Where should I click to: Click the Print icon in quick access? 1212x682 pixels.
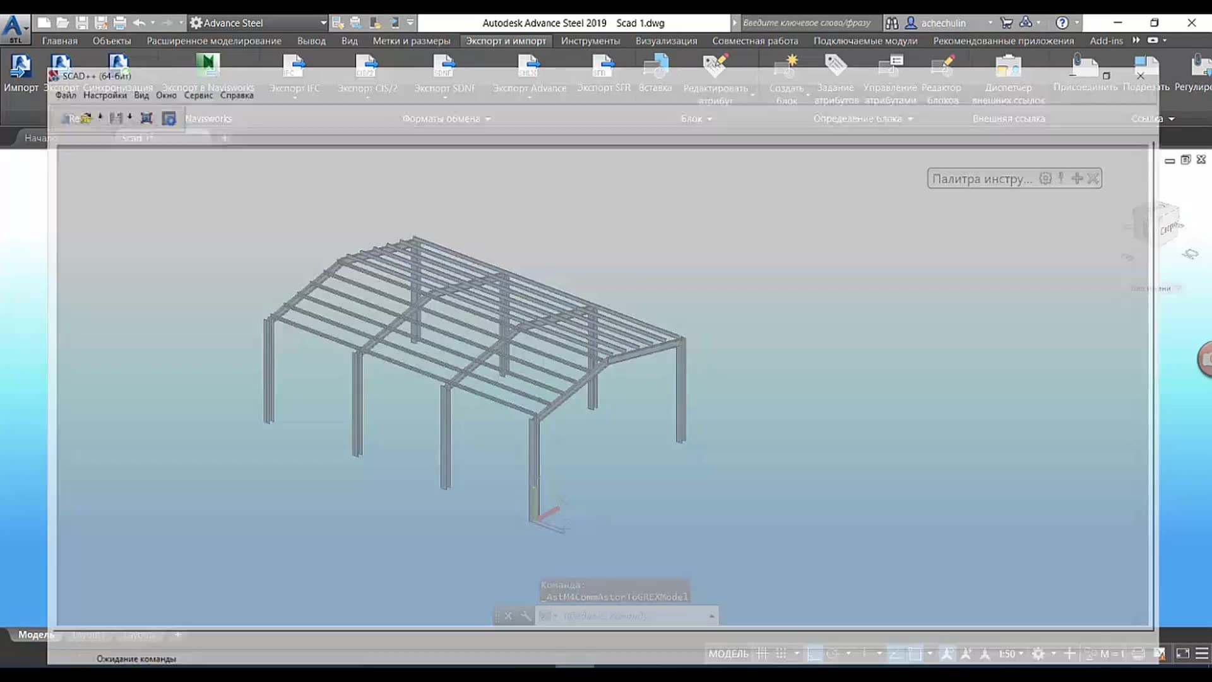(x=120, y=23)
